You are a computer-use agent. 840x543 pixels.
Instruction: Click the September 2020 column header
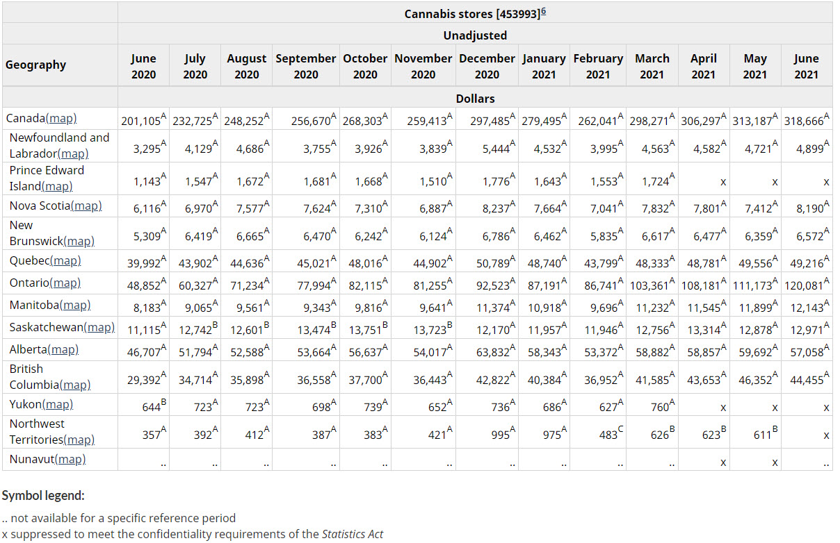(306, 66)
